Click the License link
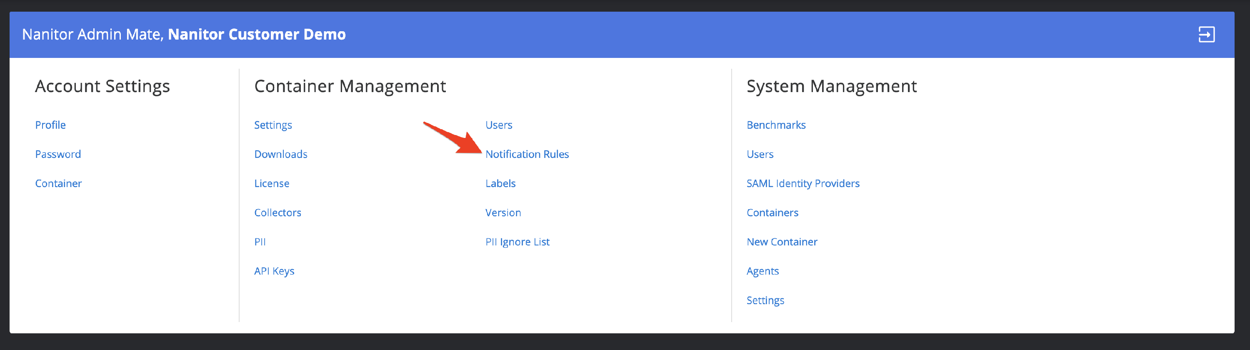The width and height of the screenshot is (1250, 350). tap(271, 183)
